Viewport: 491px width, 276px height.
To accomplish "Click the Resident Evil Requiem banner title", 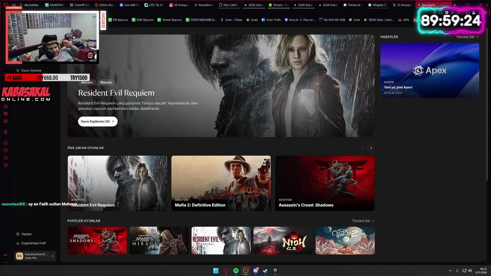I will coord(116,93).
